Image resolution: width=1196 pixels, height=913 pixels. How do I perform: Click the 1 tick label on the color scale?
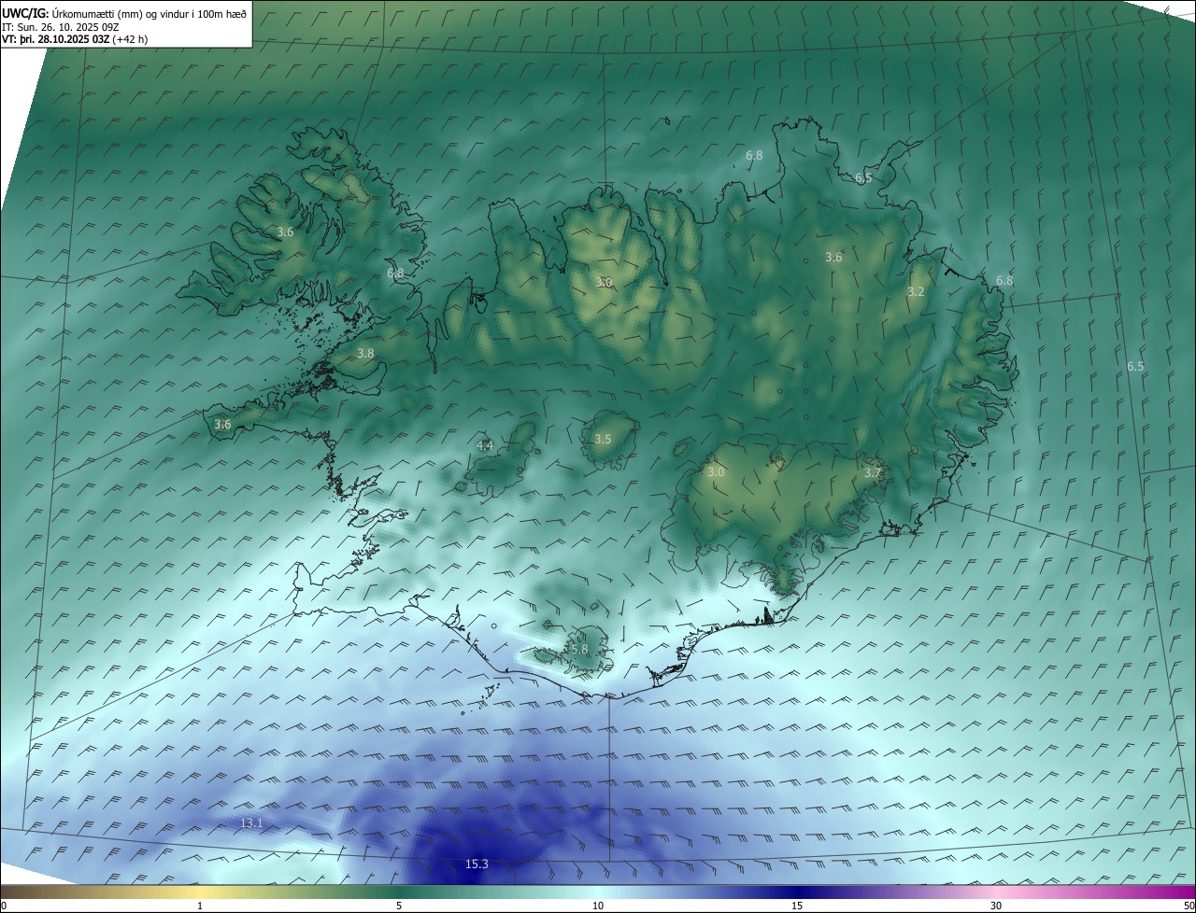[200, 906]
